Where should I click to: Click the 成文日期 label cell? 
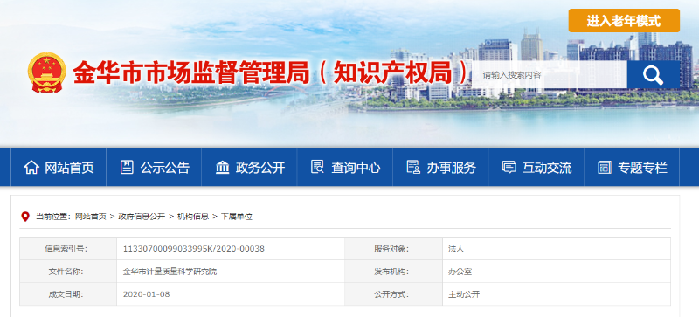68,294
